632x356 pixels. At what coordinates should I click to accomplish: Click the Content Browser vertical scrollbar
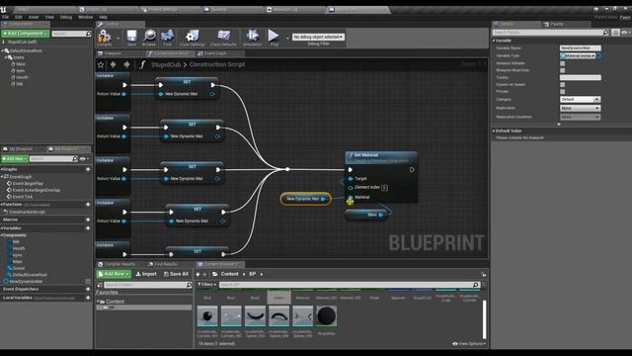pyautogui.click(x=485, y=319)
